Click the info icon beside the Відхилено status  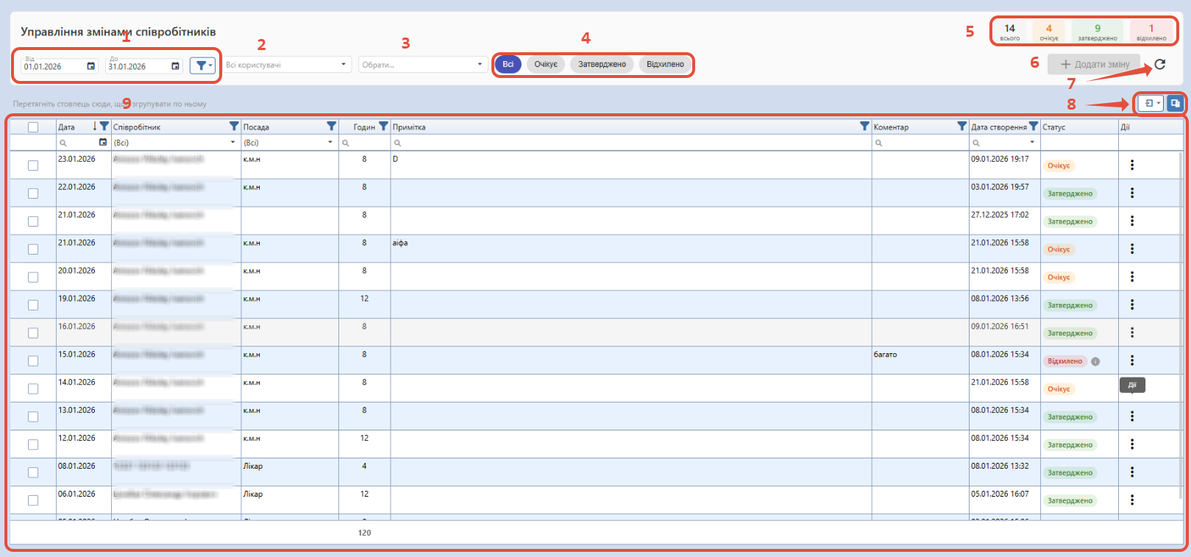pos(1095,361)
